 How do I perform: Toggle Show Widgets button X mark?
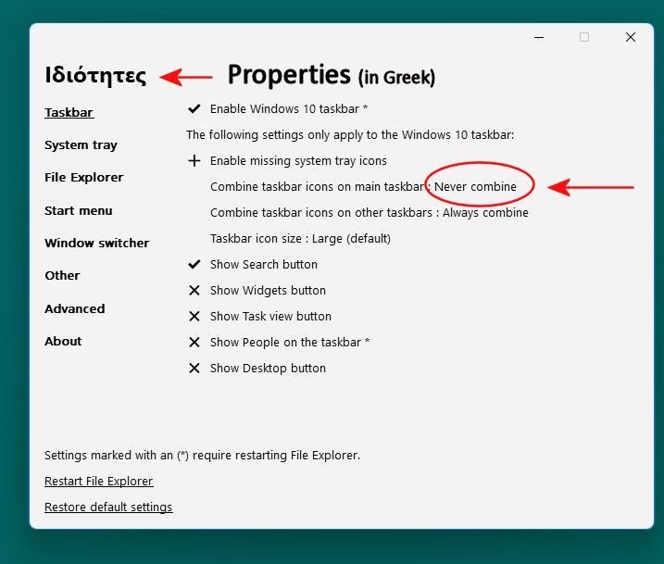point(194,291)
